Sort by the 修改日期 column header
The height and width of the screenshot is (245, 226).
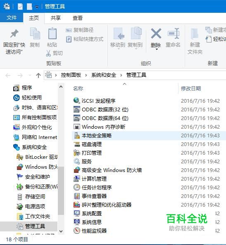(x=191, y=89)
